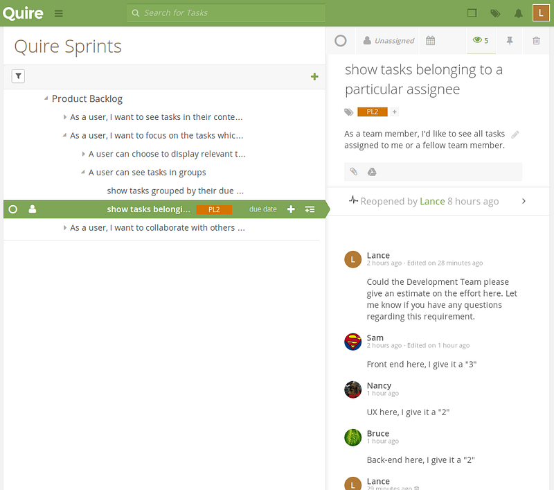
Task: Check off the highlighted task row circle
Action: (x=13, y=209)
